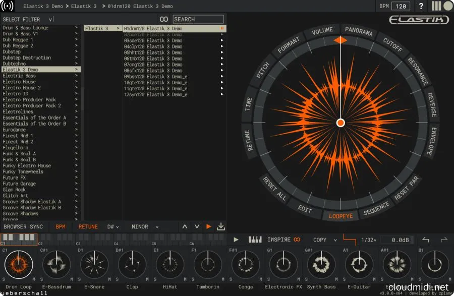
Task: Open help via the question mark icon
Action: [x=422, y=7]
